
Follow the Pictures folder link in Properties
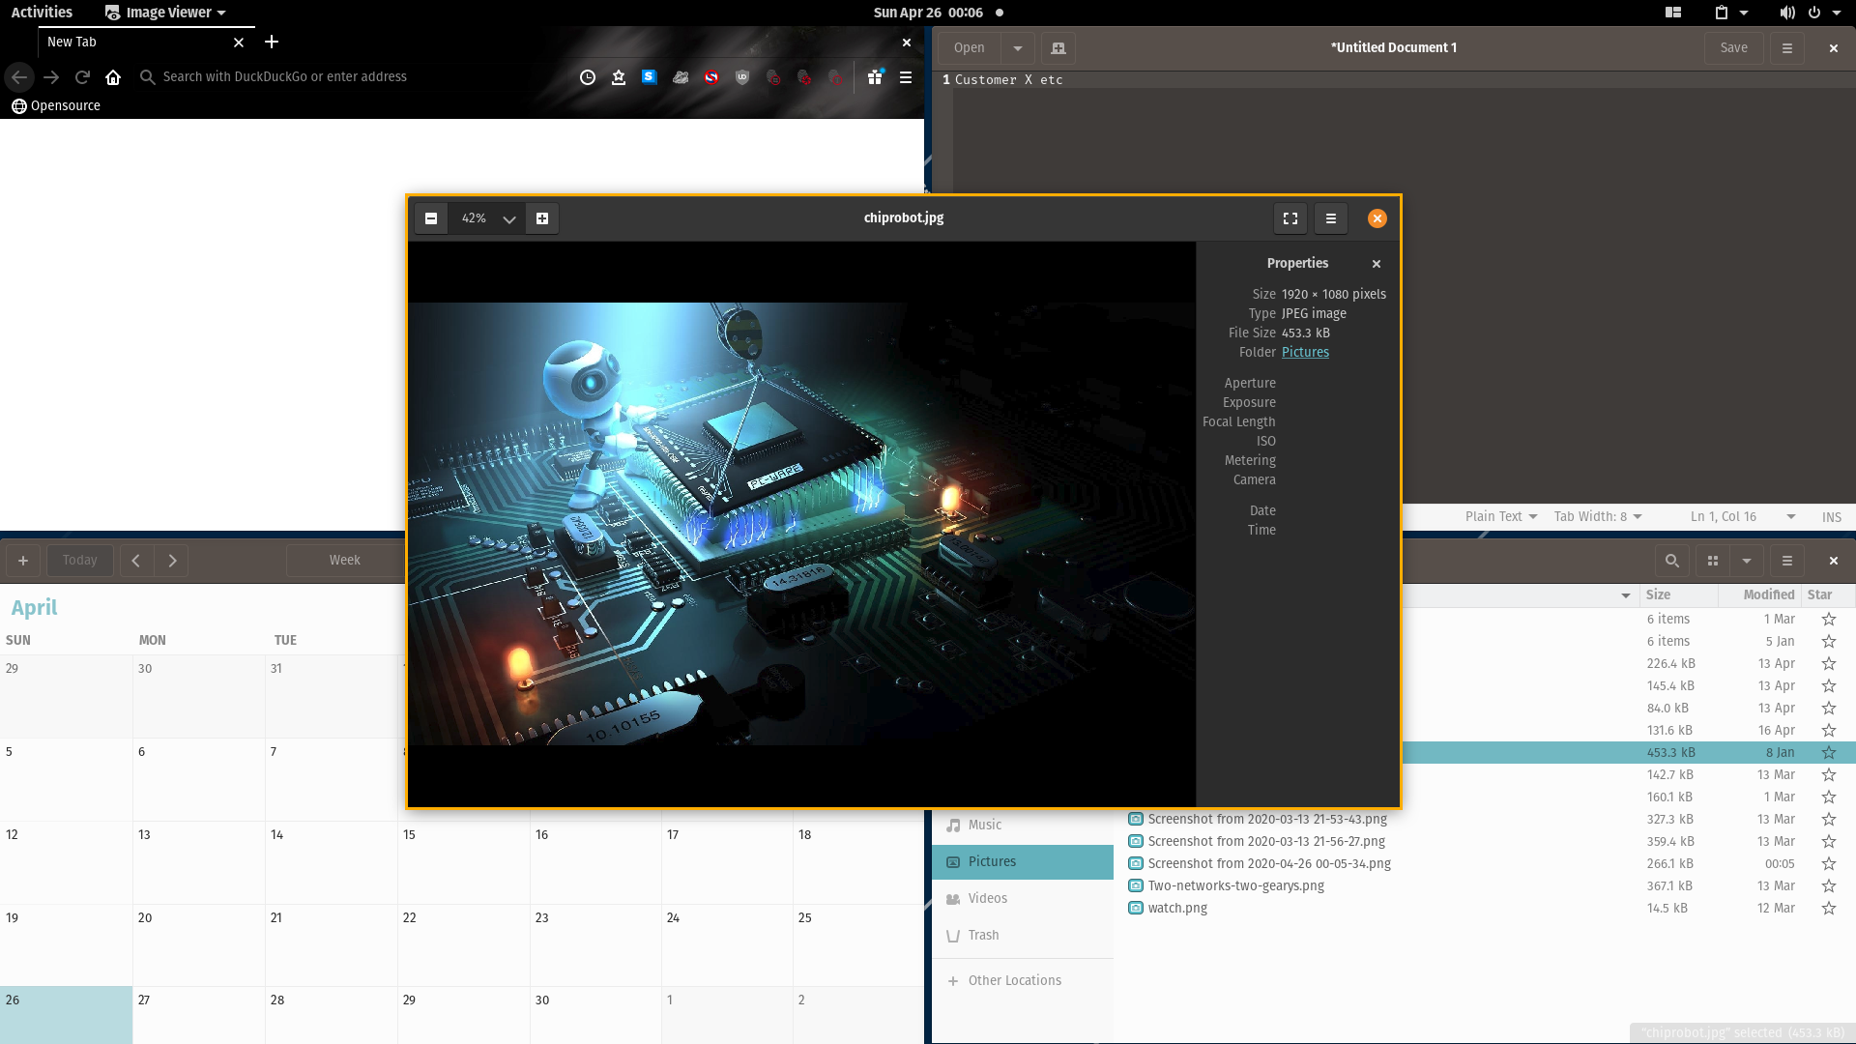click(1305, 352)
